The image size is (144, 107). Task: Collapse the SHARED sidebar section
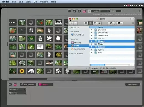point(70,32)
